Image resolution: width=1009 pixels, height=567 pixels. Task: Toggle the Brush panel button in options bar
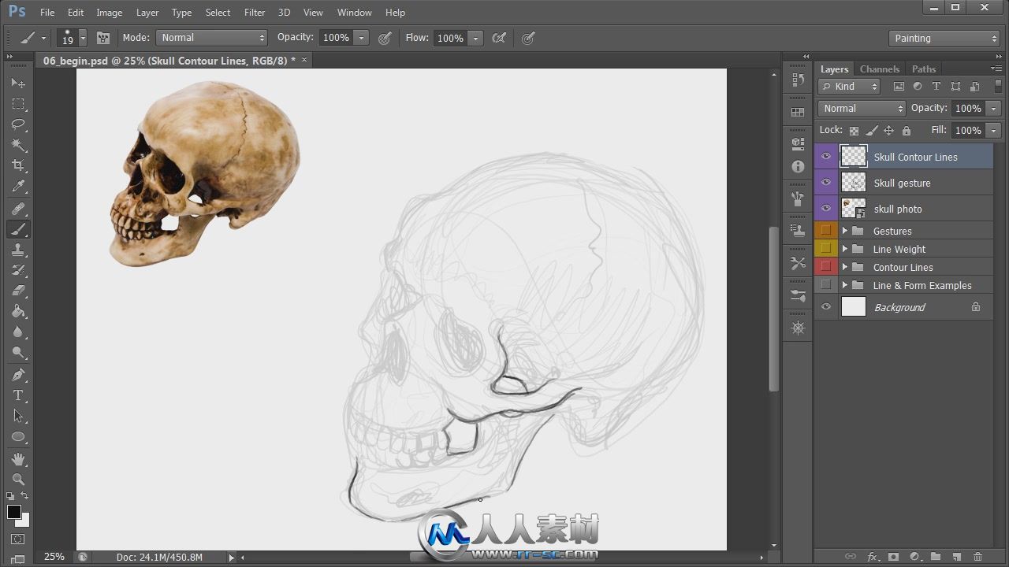[103, 38]
